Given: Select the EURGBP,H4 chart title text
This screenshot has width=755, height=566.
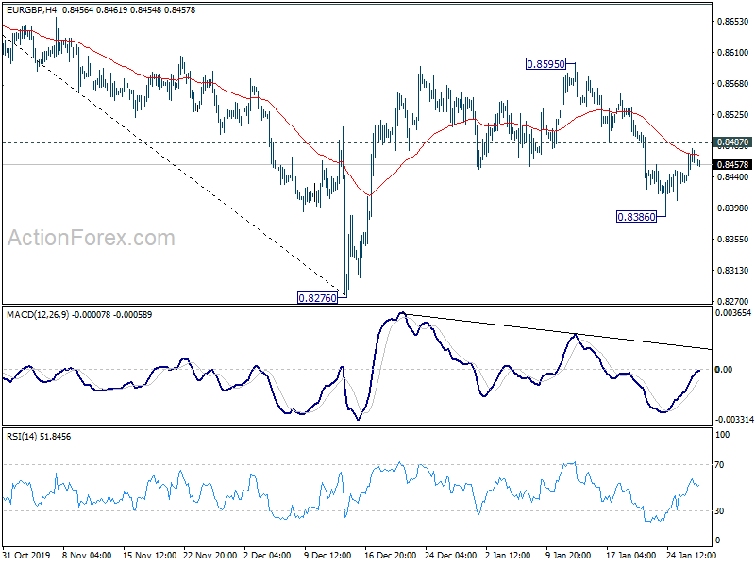Looking at the screenshot, I should 30,9.
